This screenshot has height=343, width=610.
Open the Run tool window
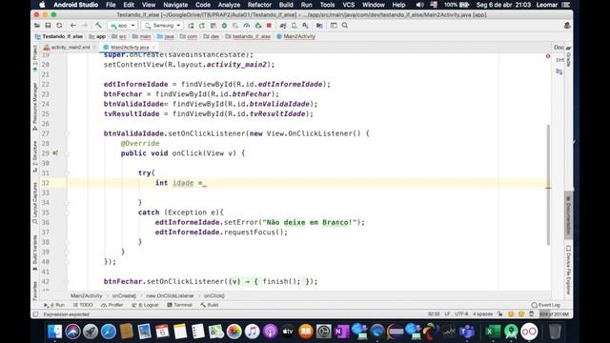pyautogui.click(x=54, y=305)
